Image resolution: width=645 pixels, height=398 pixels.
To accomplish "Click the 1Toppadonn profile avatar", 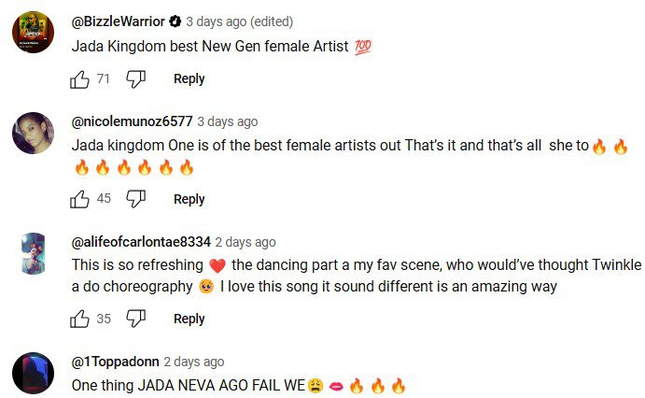I will click(x=33, y=372).
